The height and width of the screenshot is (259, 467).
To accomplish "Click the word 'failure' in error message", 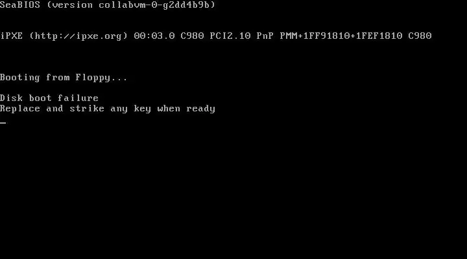I will pos(78,98).
